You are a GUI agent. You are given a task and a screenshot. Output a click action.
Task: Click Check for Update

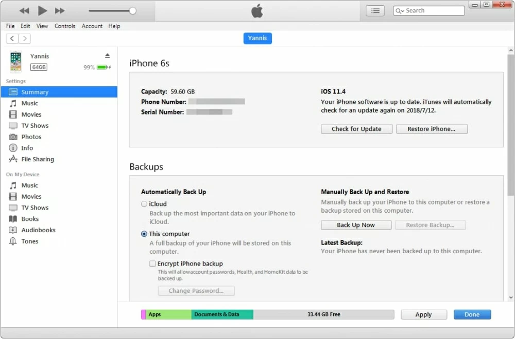pos(356,129)
